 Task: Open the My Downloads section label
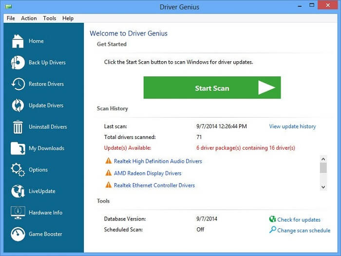[x=47, y=148]
